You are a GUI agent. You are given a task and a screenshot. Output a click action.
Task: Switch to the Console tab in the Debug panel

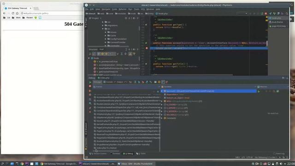pos(109,82)
